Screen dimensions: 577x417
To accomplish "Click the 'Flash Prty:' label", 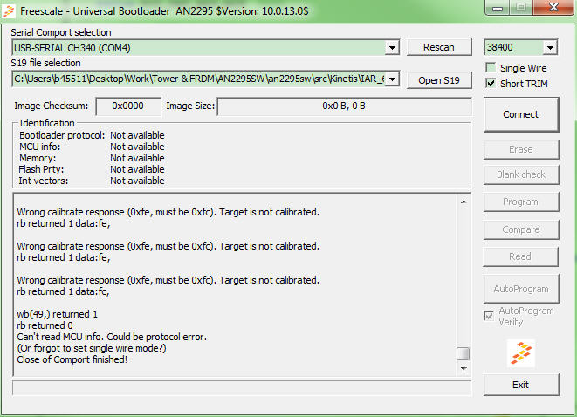I will tap(41, 169).
